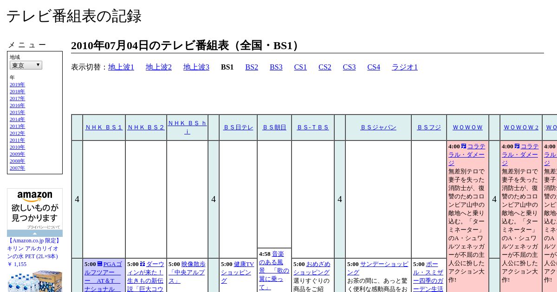The image size is (557, 292).
Task: Click the テレビ番組表の記録 site title
Action: [74, 16]
